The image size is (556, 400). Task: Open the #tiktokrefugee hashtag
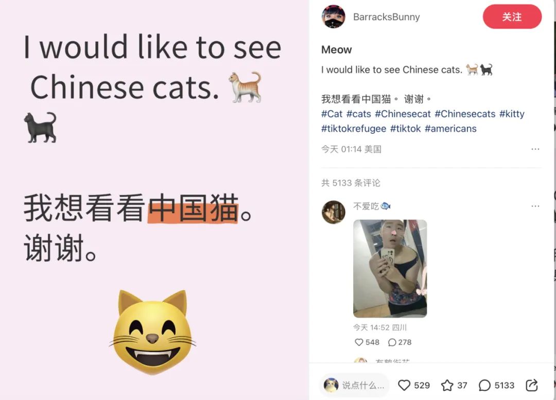click(354, 128)
